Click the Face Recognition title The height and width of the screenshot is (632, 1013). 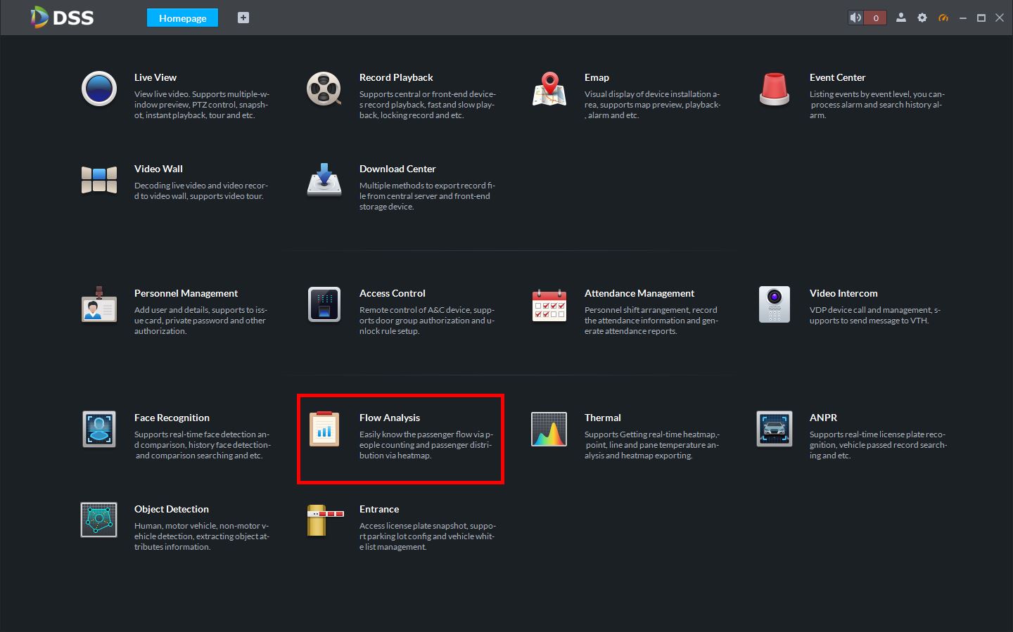point(172,418)
